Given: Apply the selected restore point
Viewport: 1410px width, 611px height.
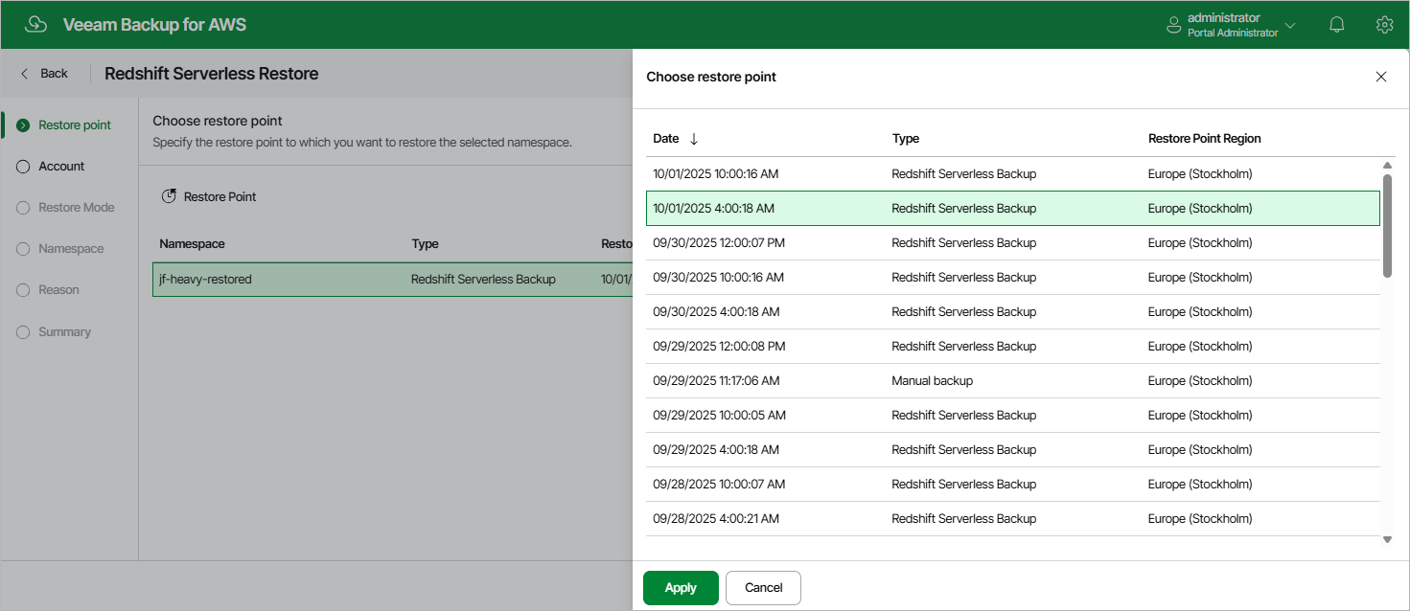Looking at the screenshot, I should point(681,588).
